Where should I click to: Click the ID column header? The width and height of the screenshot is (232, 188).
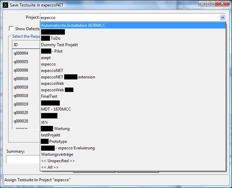click(x=16, y=45)
